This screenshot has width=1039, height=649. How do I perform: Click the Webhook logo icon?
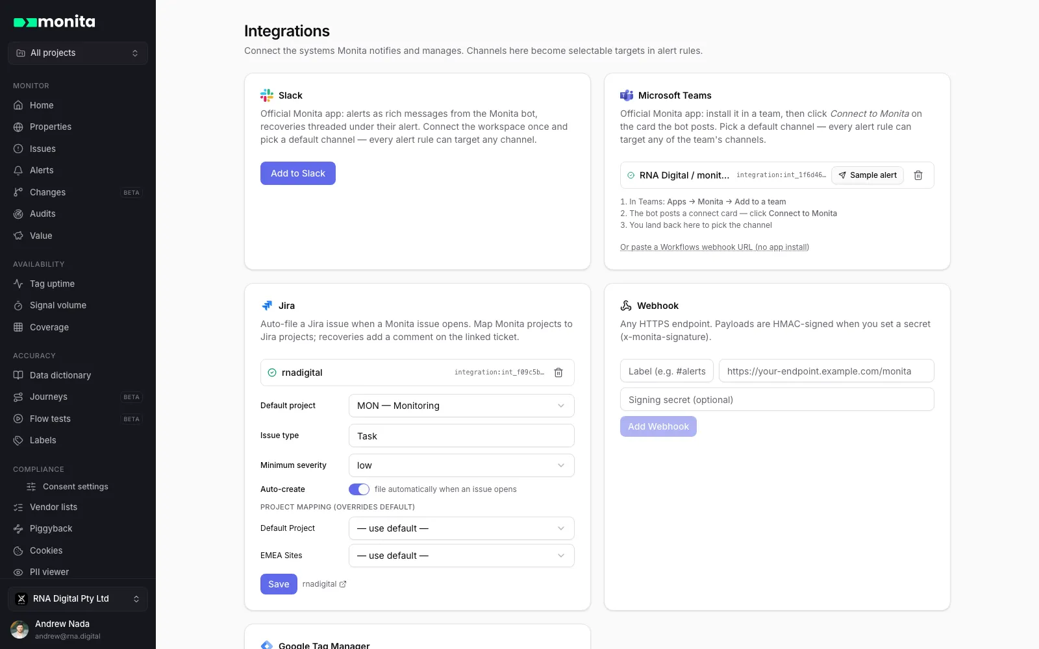tap(626, 306)
